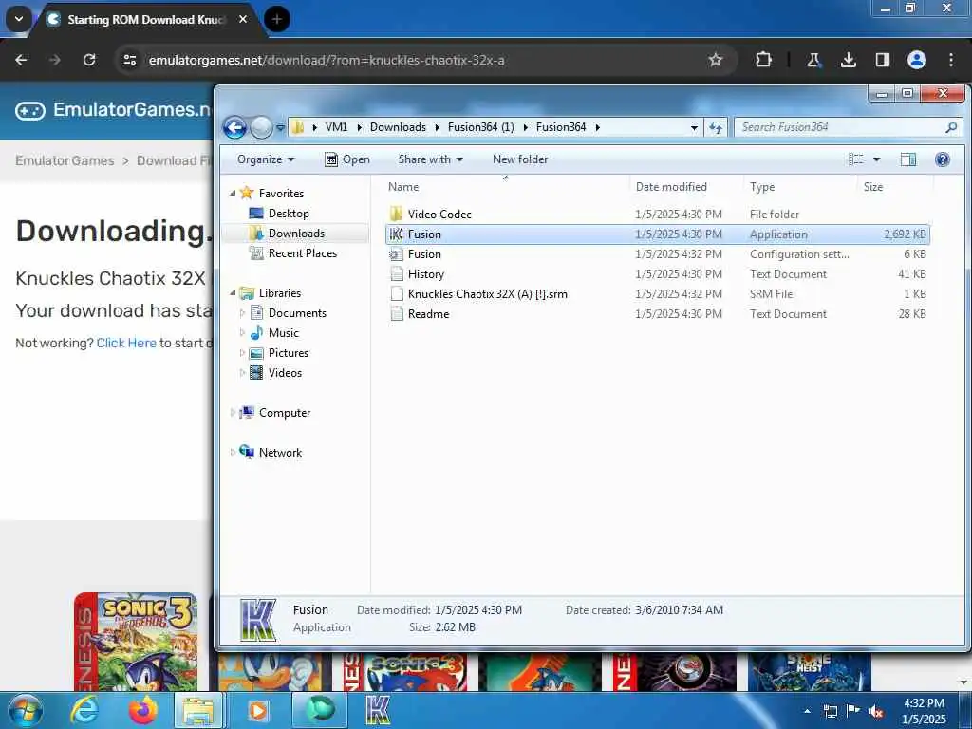Screen dimensions: 972x729
Task: Open the Organize menu
Action: (266, 159)
